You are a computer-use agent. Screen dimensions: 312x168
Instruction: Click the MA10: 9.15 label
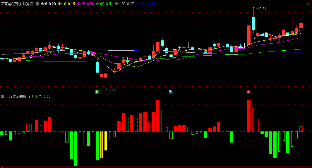pos(66,4)
